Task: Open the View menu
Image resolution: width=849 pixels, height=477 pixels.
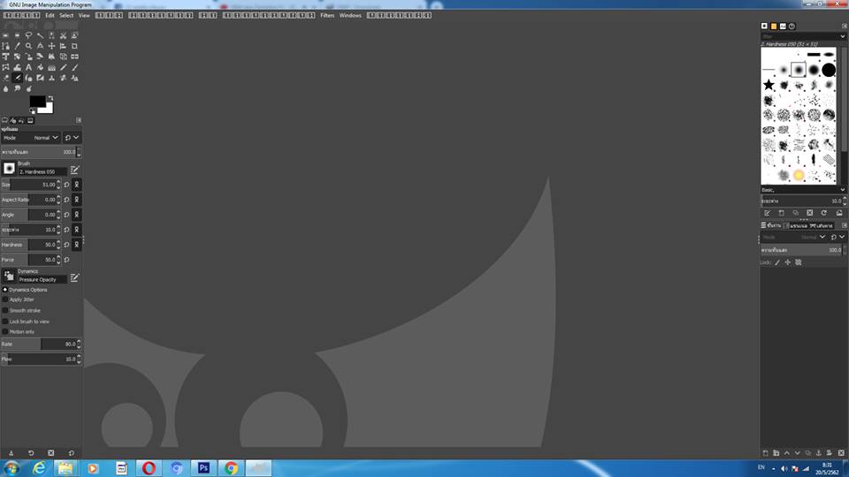Action: [x=84, y=15]
